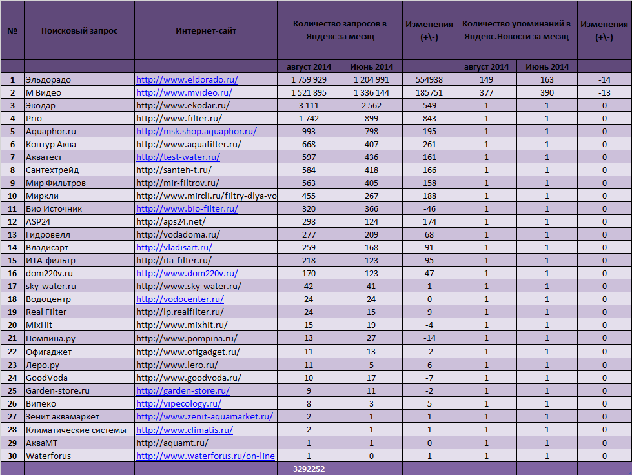Screen dimensions: 632x475
Task: Select the cell 'http://aps24.net/'
Action: 206,221
